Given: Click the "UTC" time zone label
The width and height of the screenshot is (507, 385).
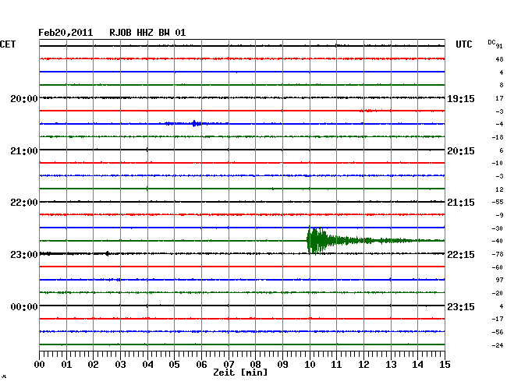Looking at the screenshot, I should coord(463,44).
